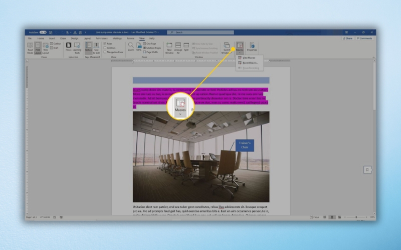Open the Home tab
The height and width of the screenshot is (250, 401).
(41, 38)
